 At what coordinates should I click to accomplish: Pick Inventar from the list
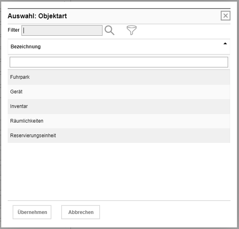pos(119,106)
